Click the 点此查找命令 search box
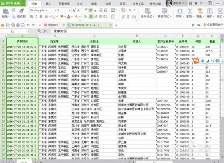The width and height of the screenshot is (224, 163). click(213, 25)
